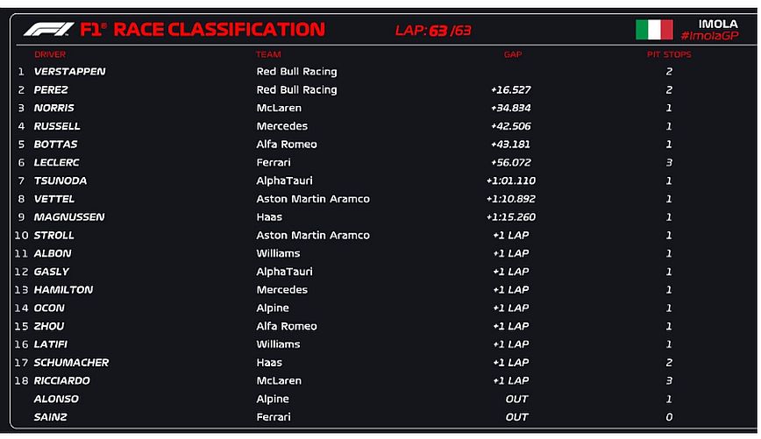
Task: Select the TEAM column header
Action: (x=268, y=54)
